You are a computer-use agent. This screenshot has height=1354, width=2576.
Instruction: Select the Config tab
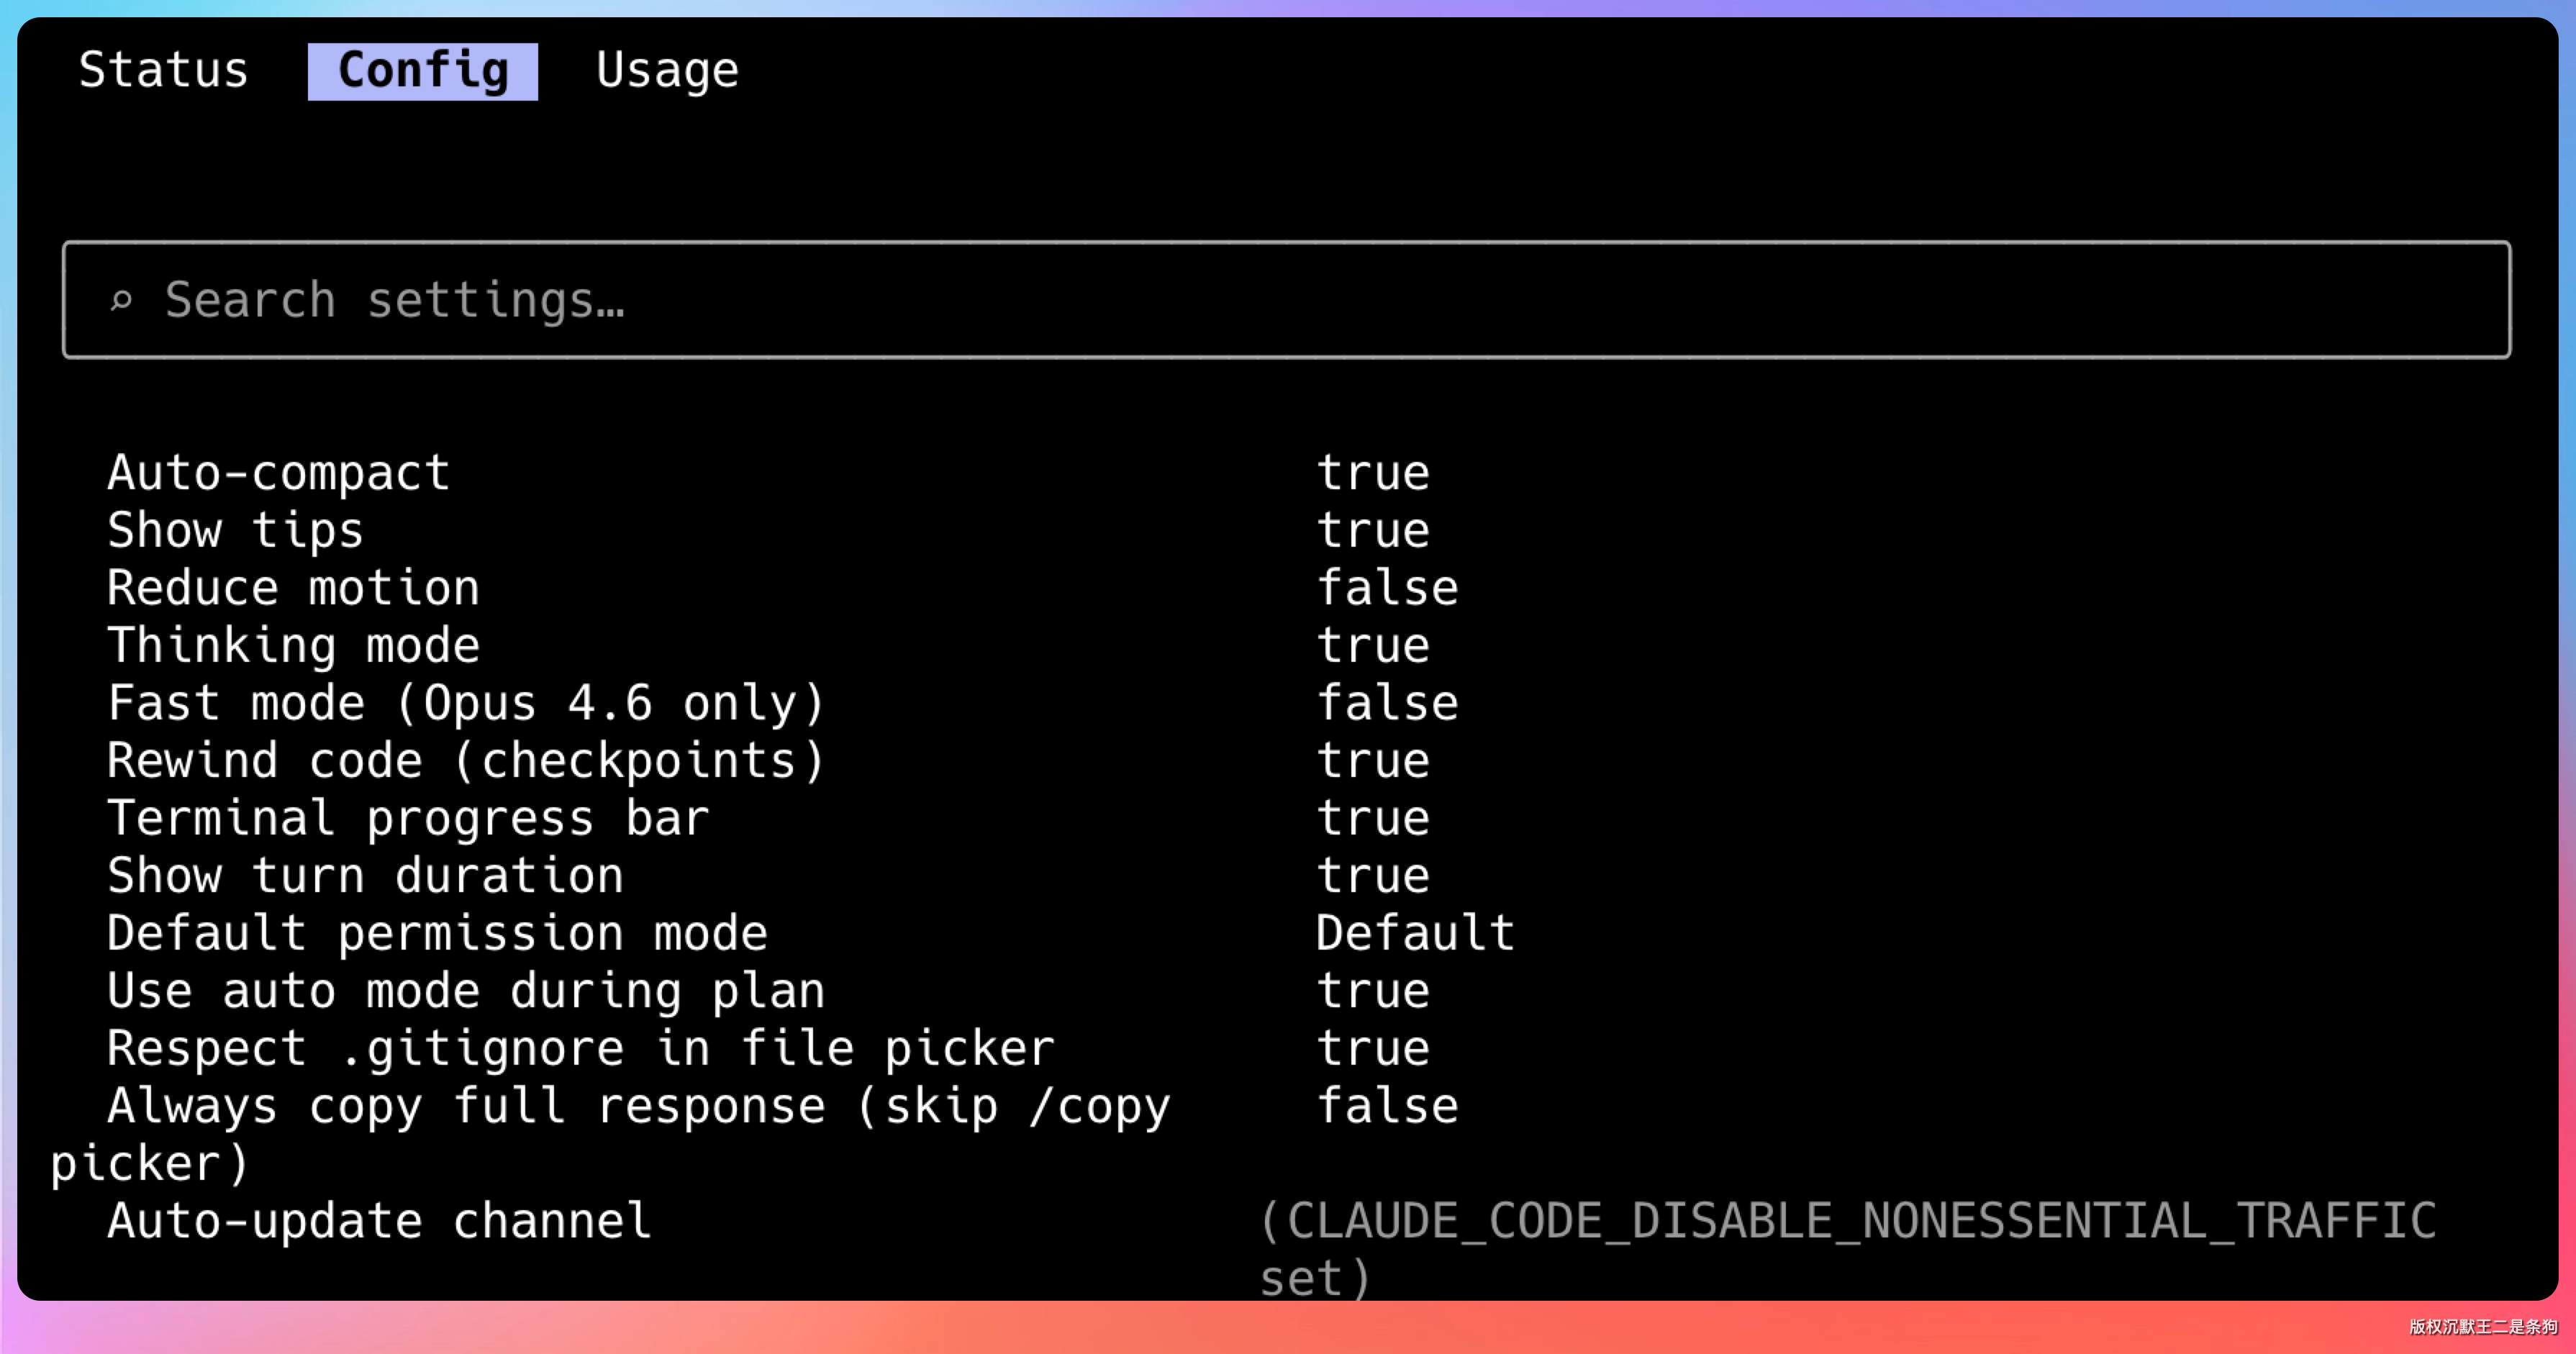423,71
